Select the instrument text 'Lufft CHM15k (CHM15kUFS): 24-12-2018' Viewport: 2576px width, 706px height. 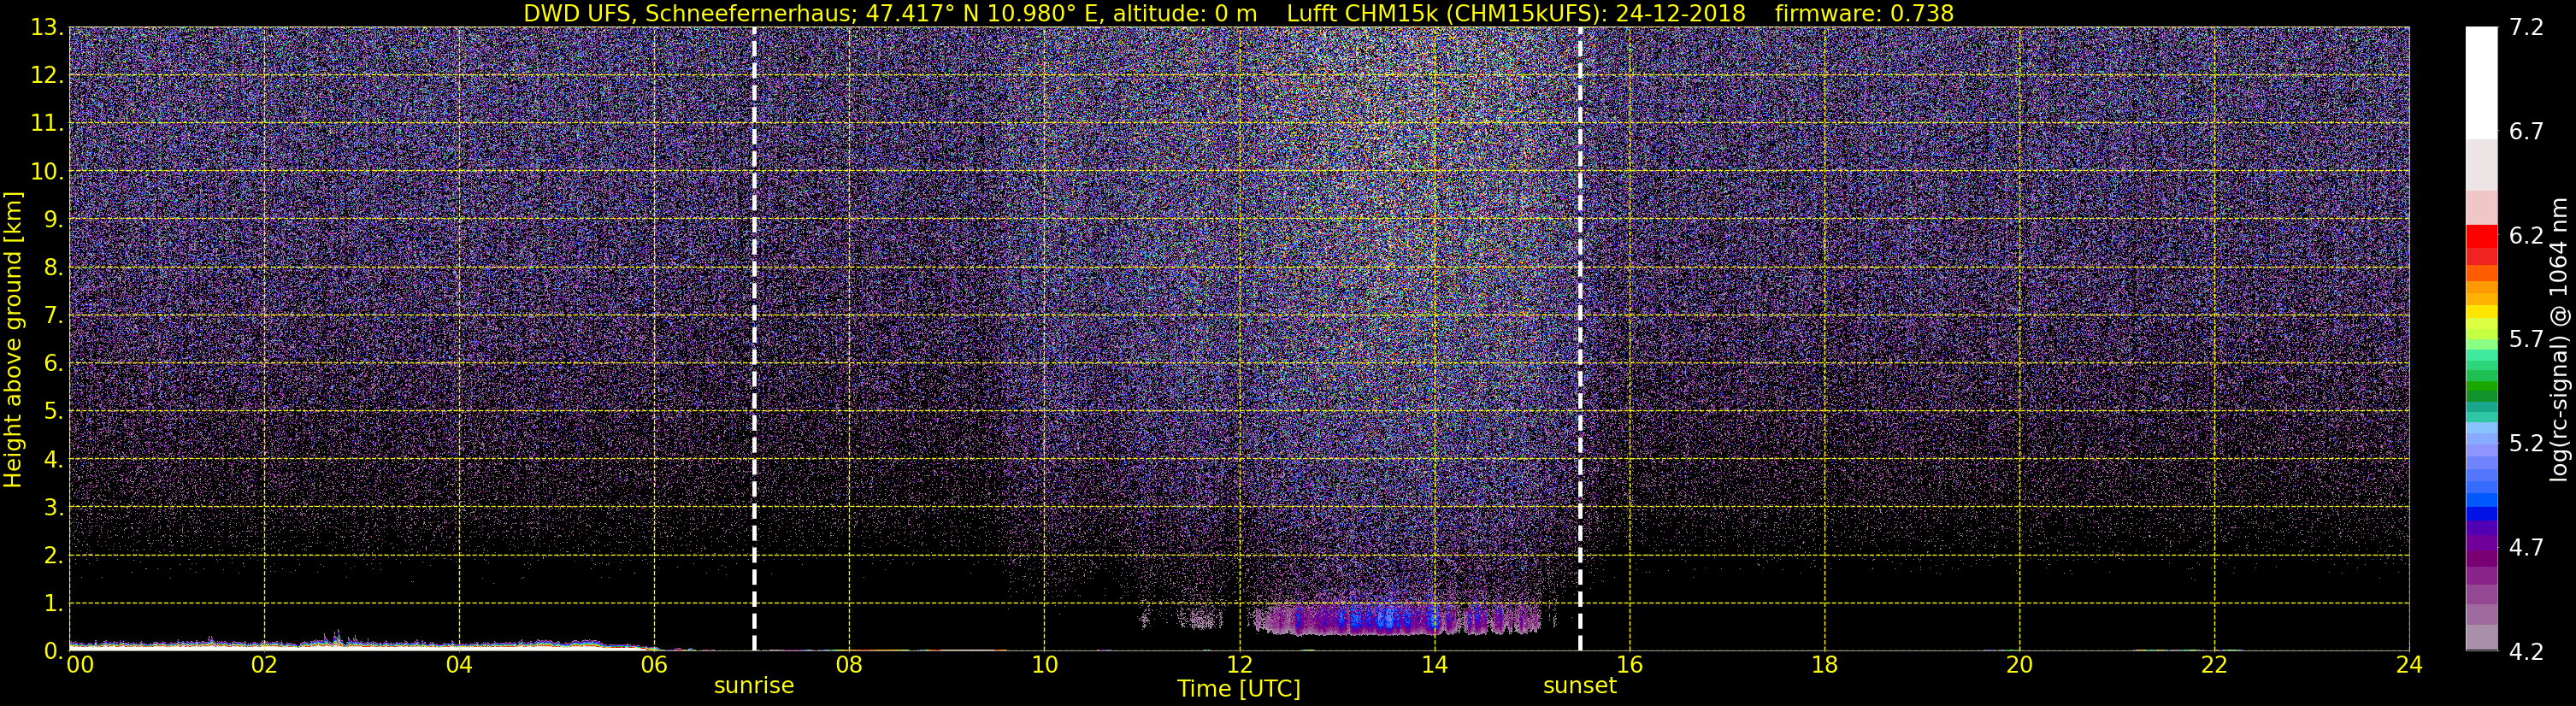click(x=1516, y=13)
